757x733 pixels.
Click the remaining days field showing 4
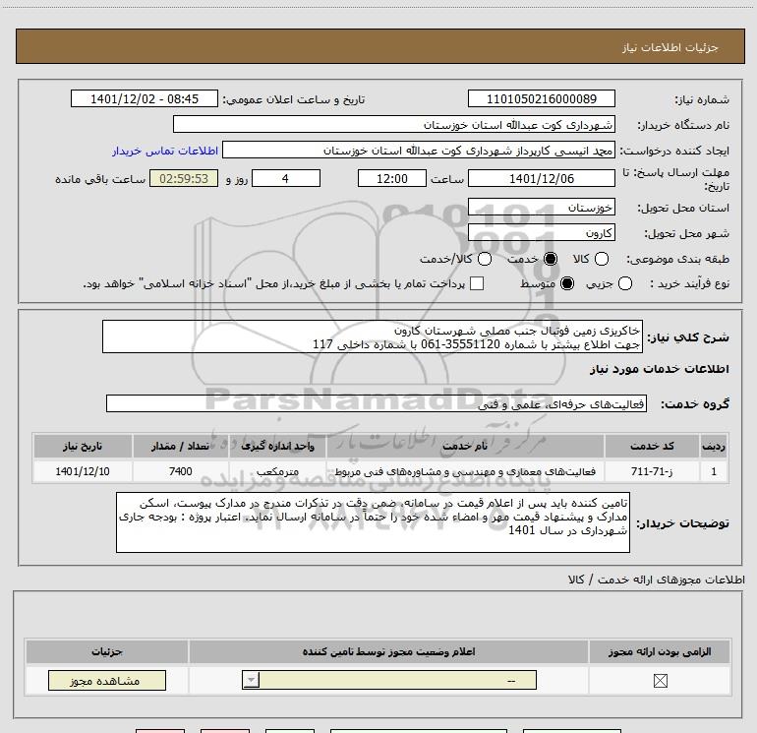286,178
